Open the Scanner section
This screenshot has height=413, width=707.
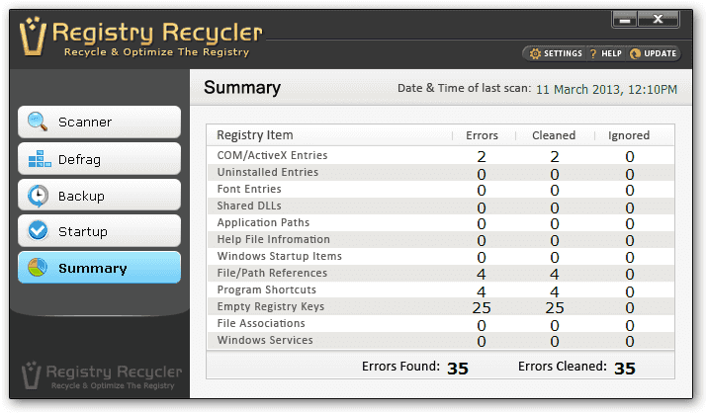[99, 122]
